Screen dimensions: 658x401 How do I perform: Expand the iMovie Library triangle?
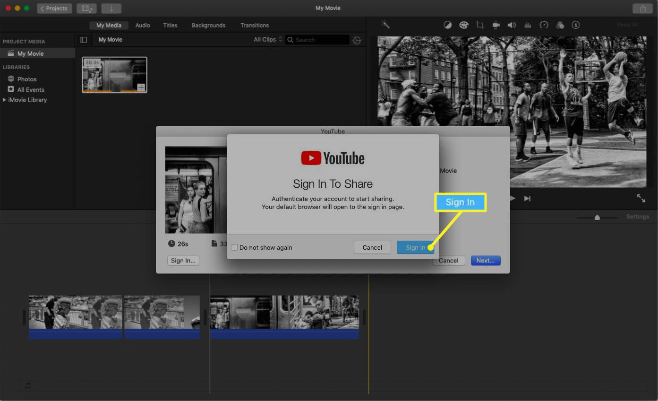click(x=4, y=100)
